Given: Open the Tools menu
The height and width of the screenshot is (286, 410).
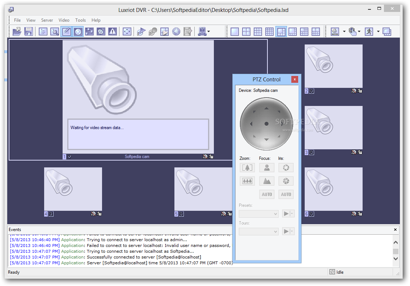Looking at the screenshot, I should (x=80, y=20).
